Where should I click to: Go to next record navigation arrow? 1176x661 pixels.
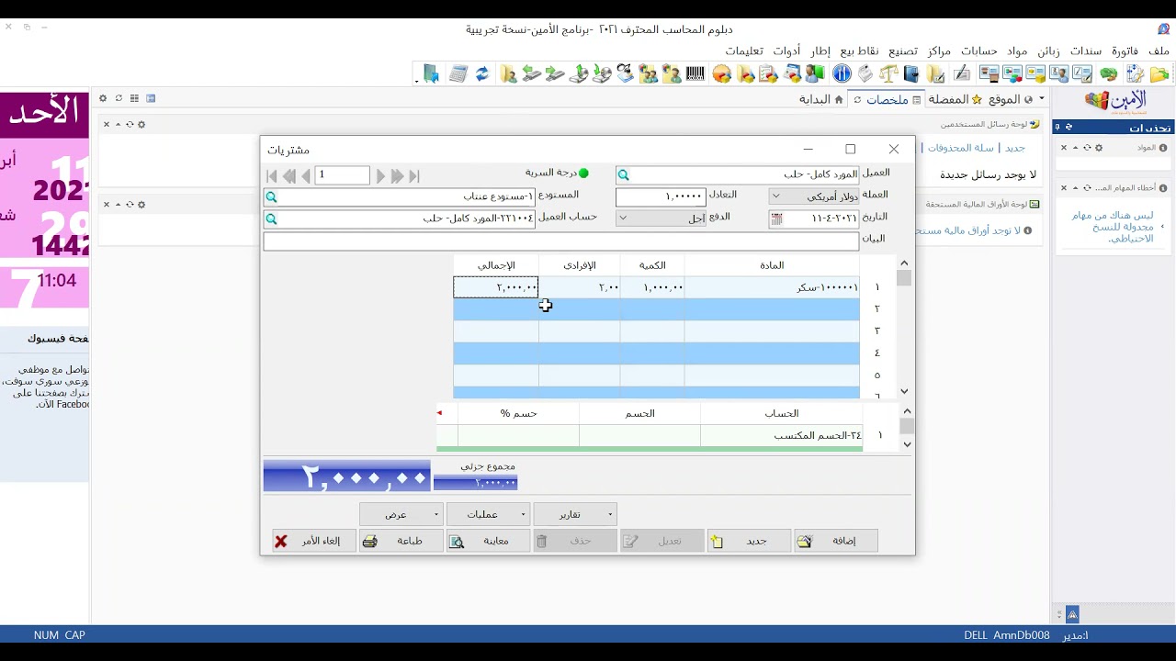pos(380,176)
